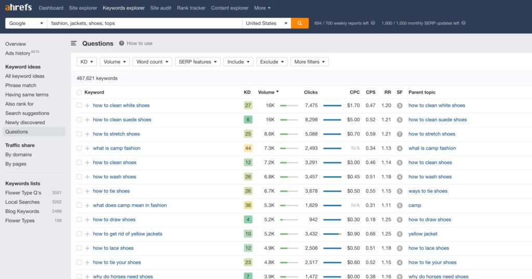This screenshot has height=279, width=532.
Task: Add 'how to get rid of yellow jackets' plus icon
Action: click(x=87, y=234)
